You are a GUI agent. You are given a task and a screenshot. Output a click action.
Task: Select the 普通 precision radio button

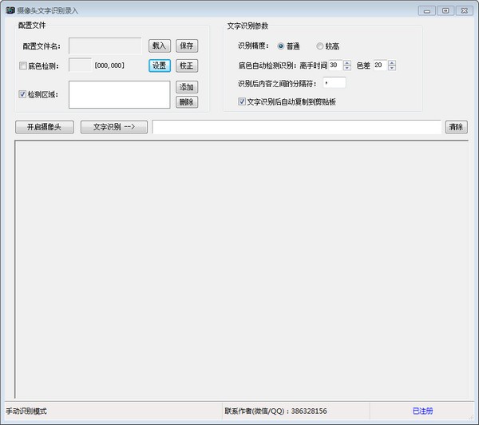point(281,46)
